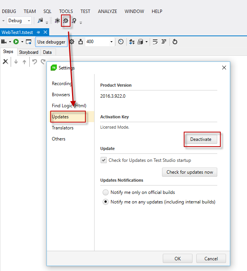Screen dimensions: 247x271
Task: Select Notify me only on official builds
Action: 106,192
